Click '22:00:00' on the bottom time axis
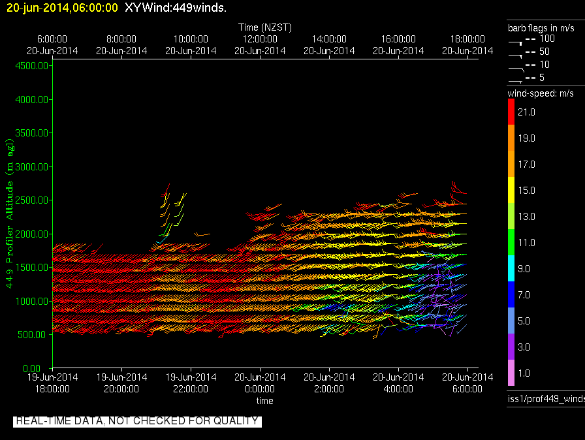The width and height of the screenshot is (585, 440). (191, 389)
